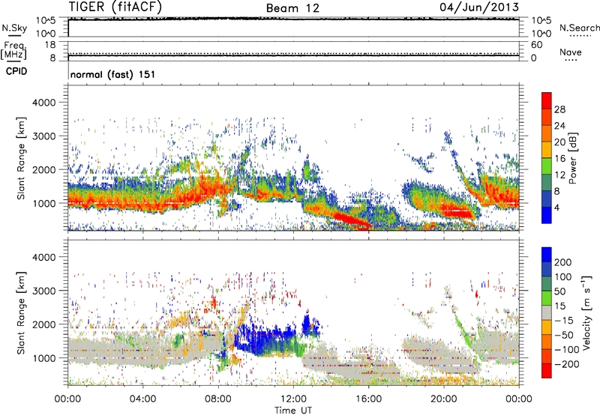
Task: Click the "Nave" legend label
Action: pyautogui.click(x=571, y=52)
